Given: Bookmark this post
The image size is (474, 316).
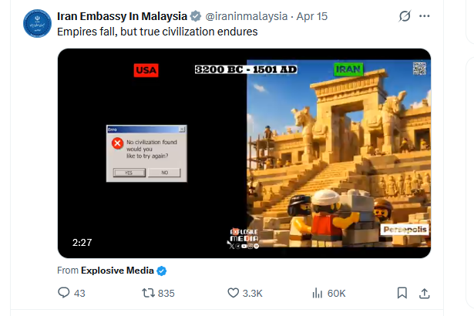Looking at the screenshot, I should [x=402, y=293].
